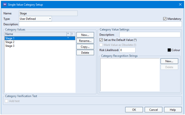The height and width of the screenshot is (115, 185).
Task: Click the Risk Likelihood input field
Action: 127,50
